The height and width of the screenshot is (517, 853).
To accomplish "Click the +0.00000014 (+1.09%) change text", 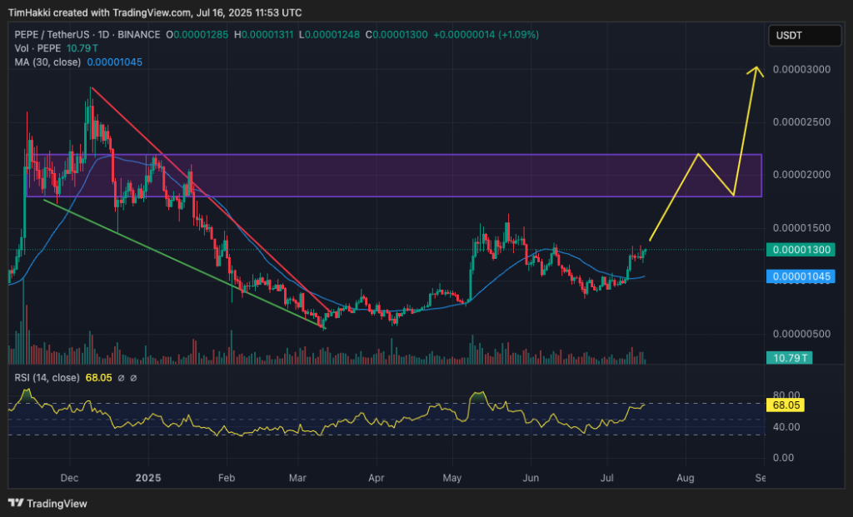I will (486, 35).
